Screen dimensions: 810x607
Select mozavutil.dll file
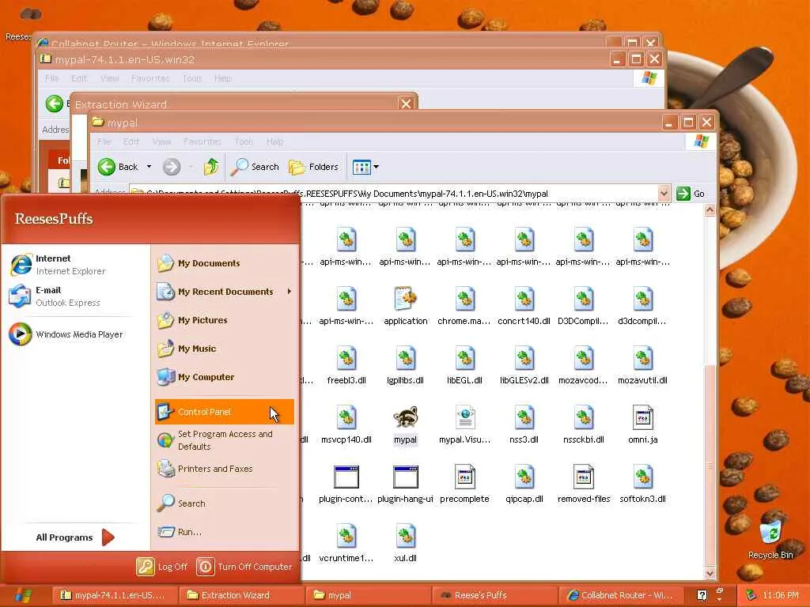tap(642, 365)
